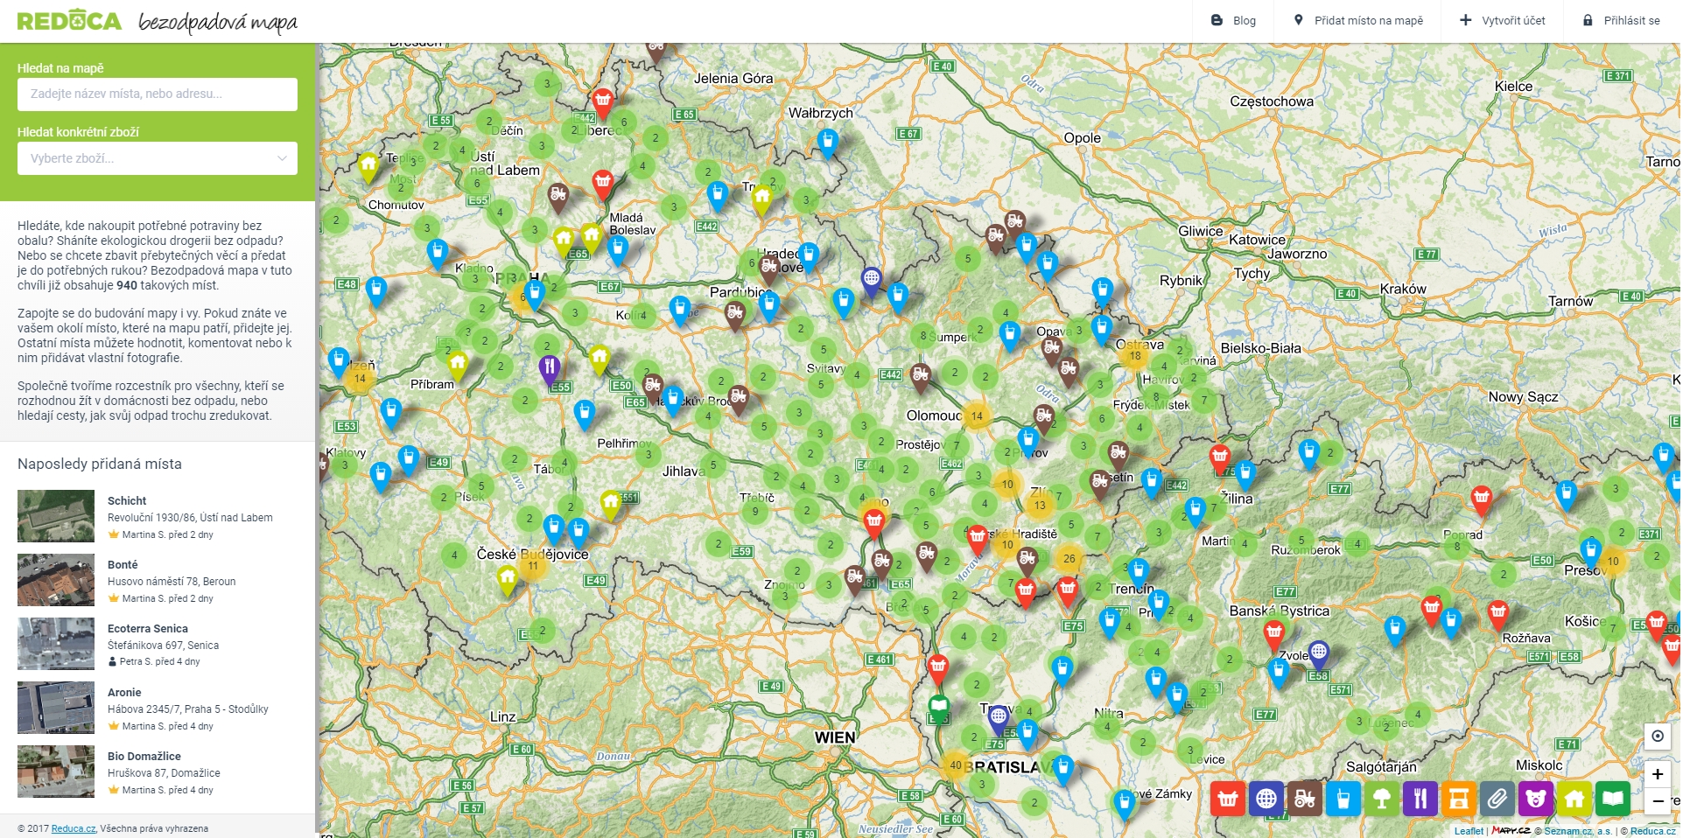This screenshot has height=838, width=1683.
Task: Open the Aronie place entry
Action: (124, 693)
